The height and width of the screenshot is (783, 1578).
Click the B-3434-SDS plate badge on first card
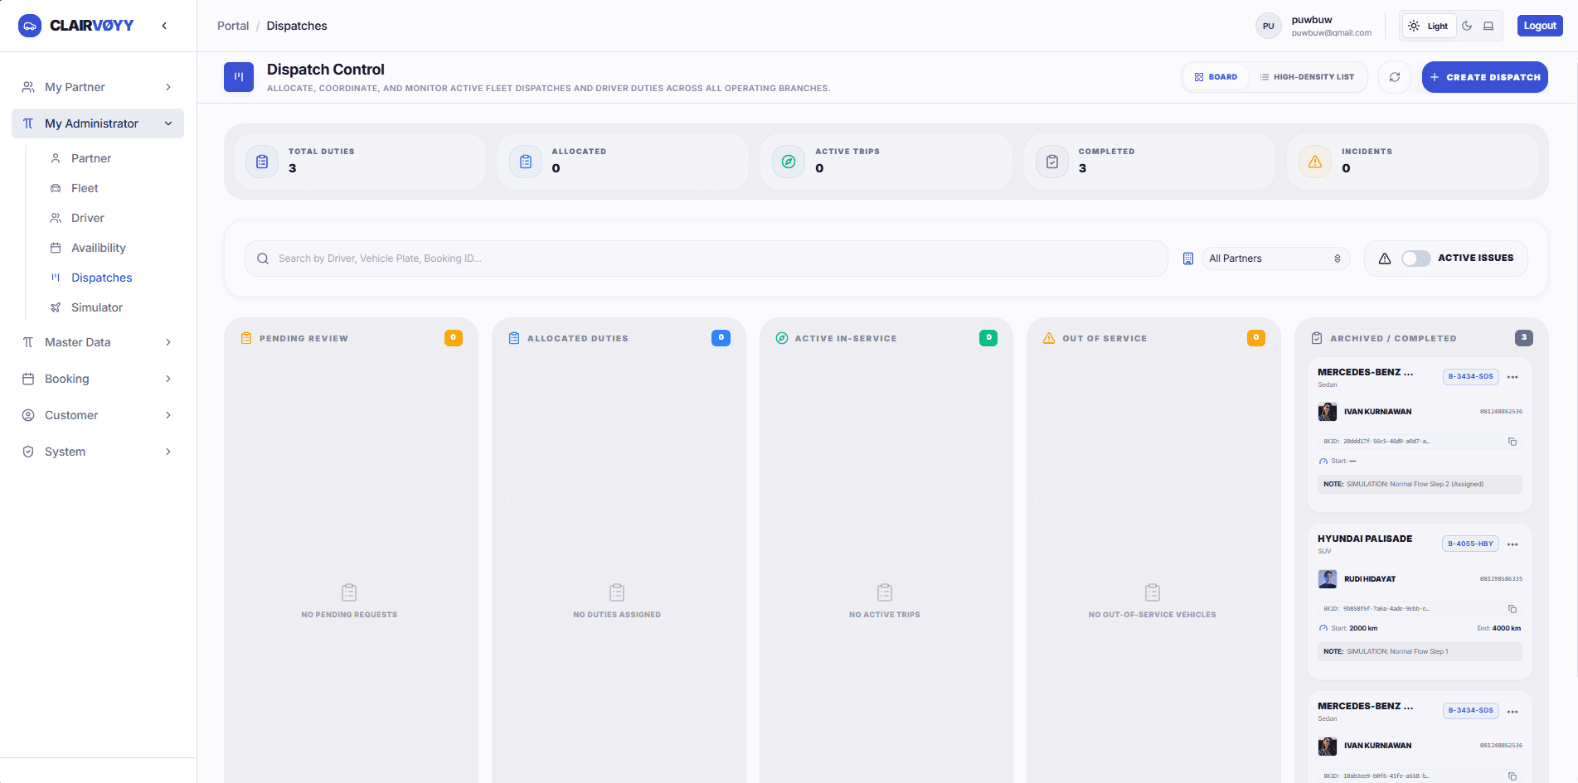(1471, 376)
